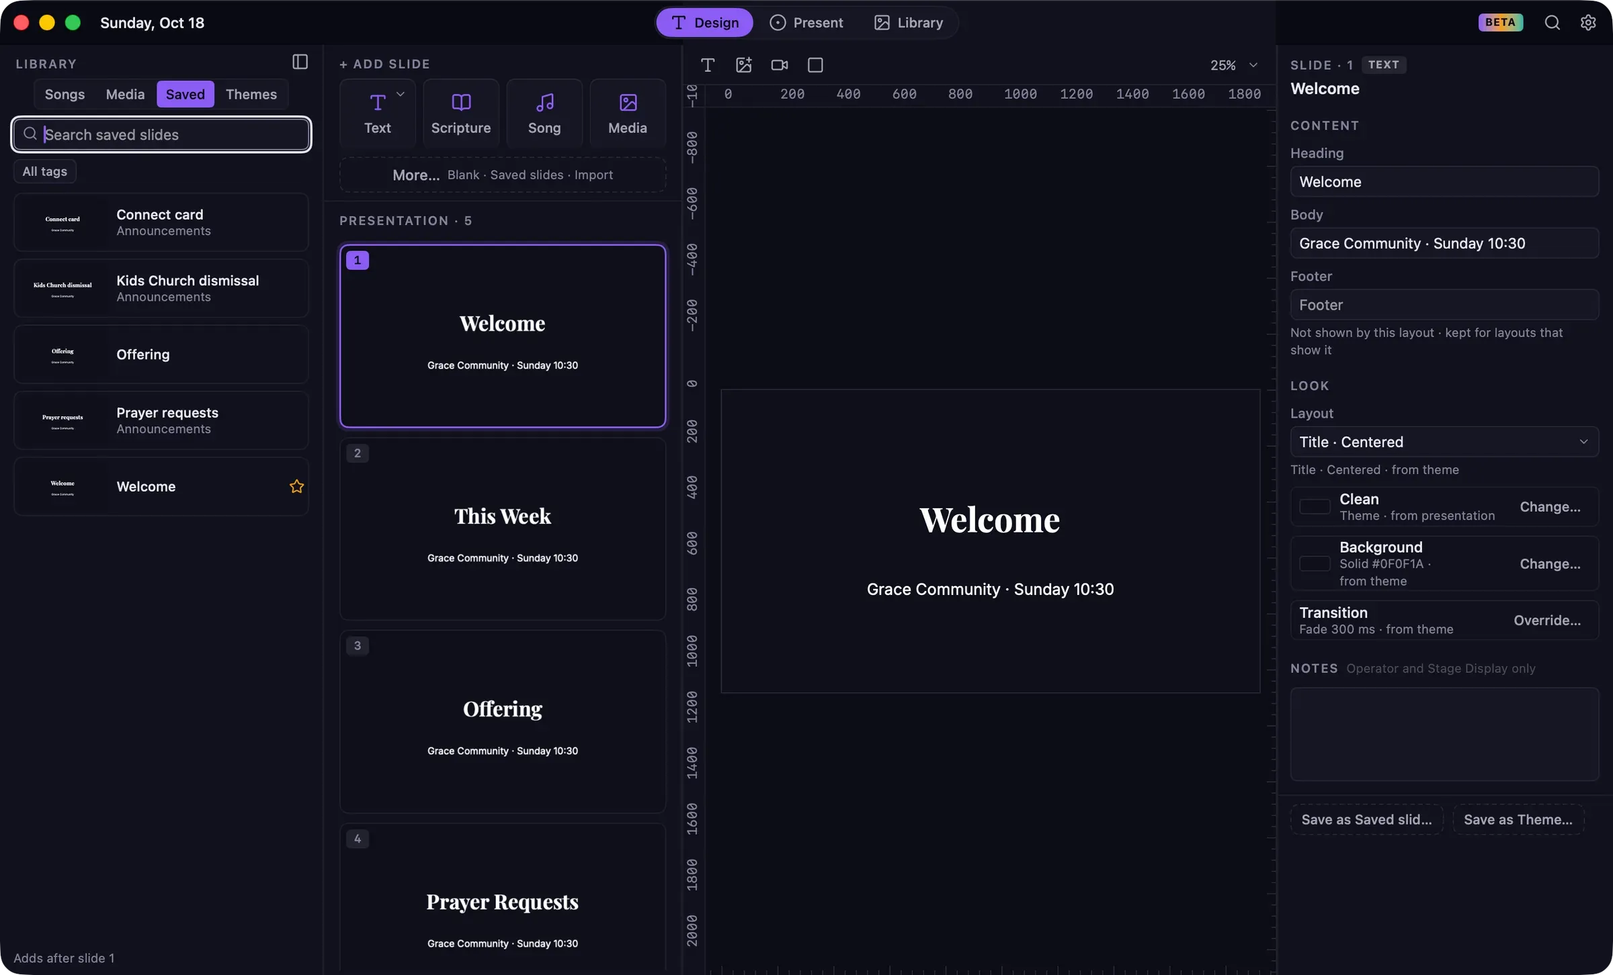The width and height of the screenshot is (1613, 975).
Task: Click the Notes text area
Action: (x=1444, y=735)
